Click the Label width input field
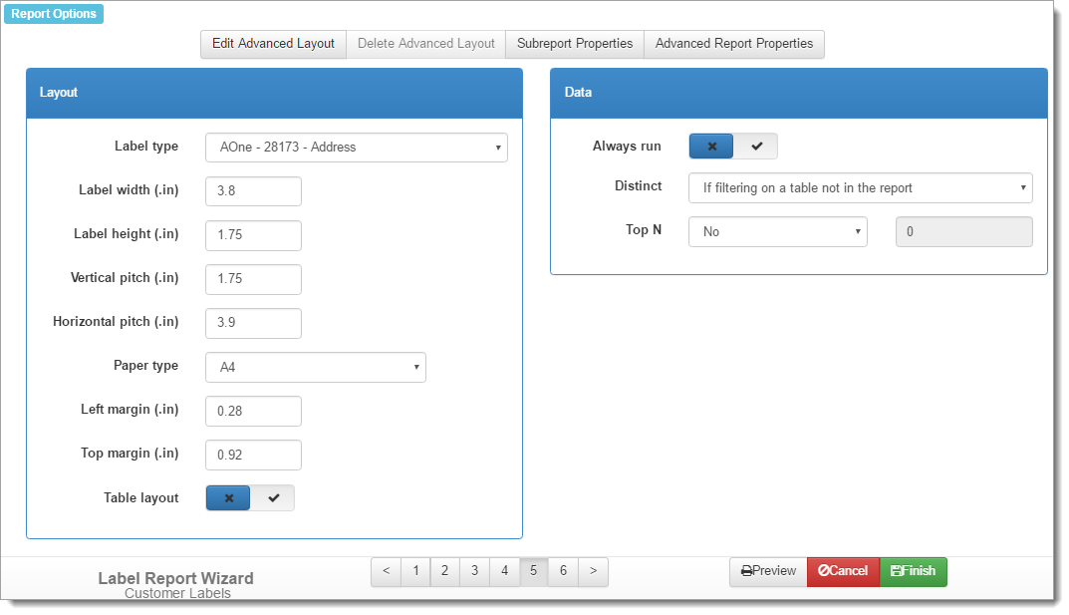This screenshot has height=615, width=1069. [x=253, y=191]
